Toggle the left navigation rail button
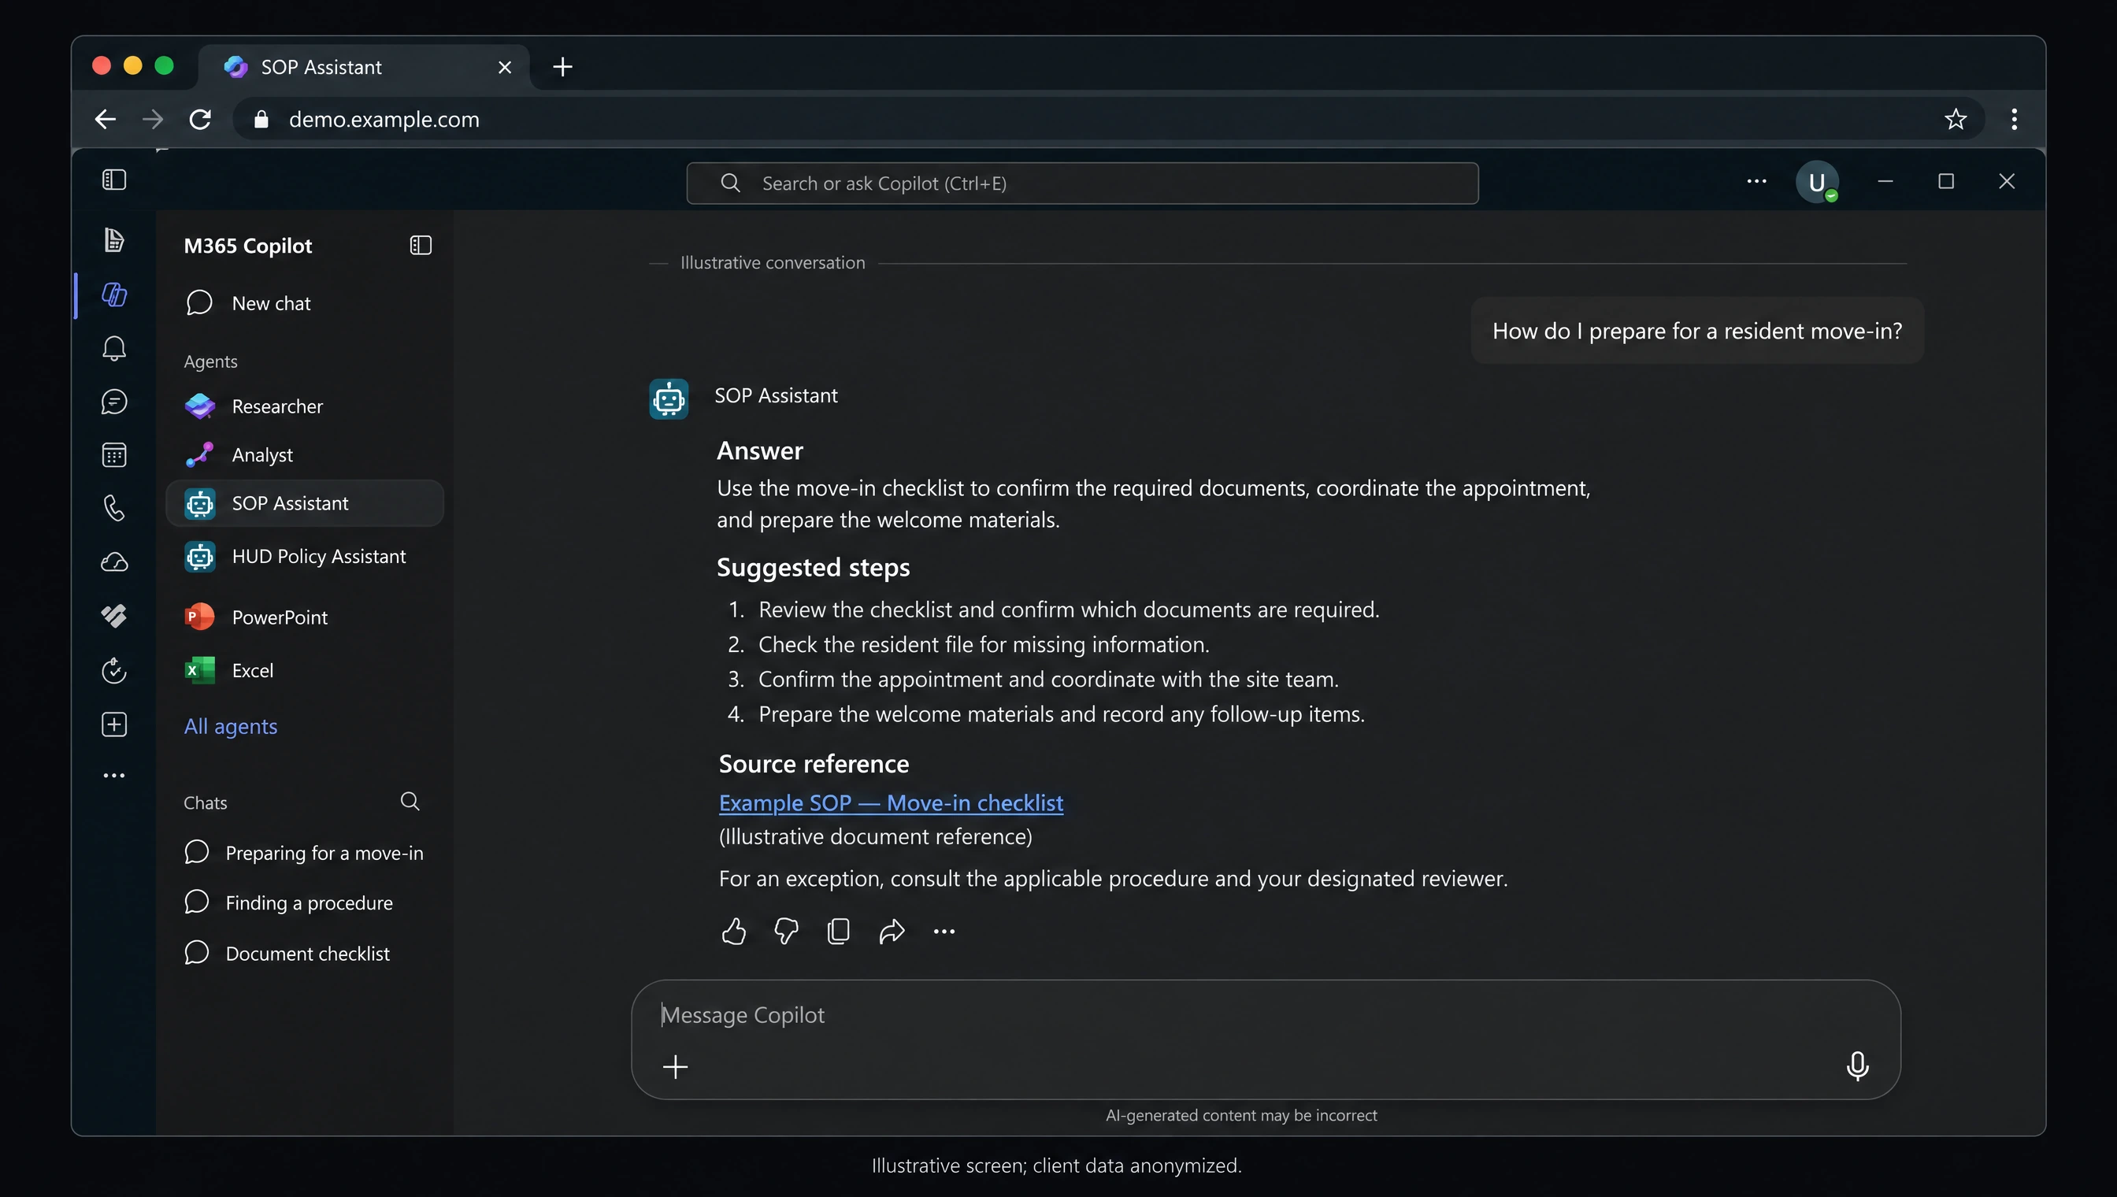 click(x=114, y=180)
